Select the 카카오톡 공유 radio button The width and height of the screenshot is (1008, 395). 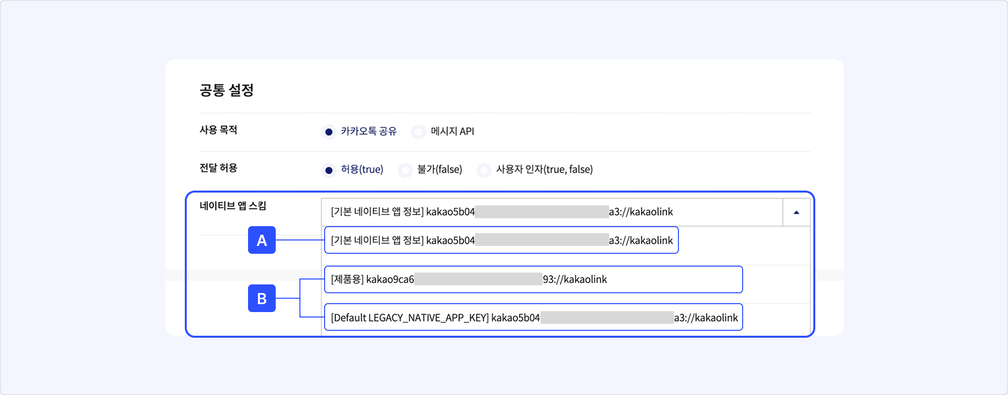(x=329, y=132)
